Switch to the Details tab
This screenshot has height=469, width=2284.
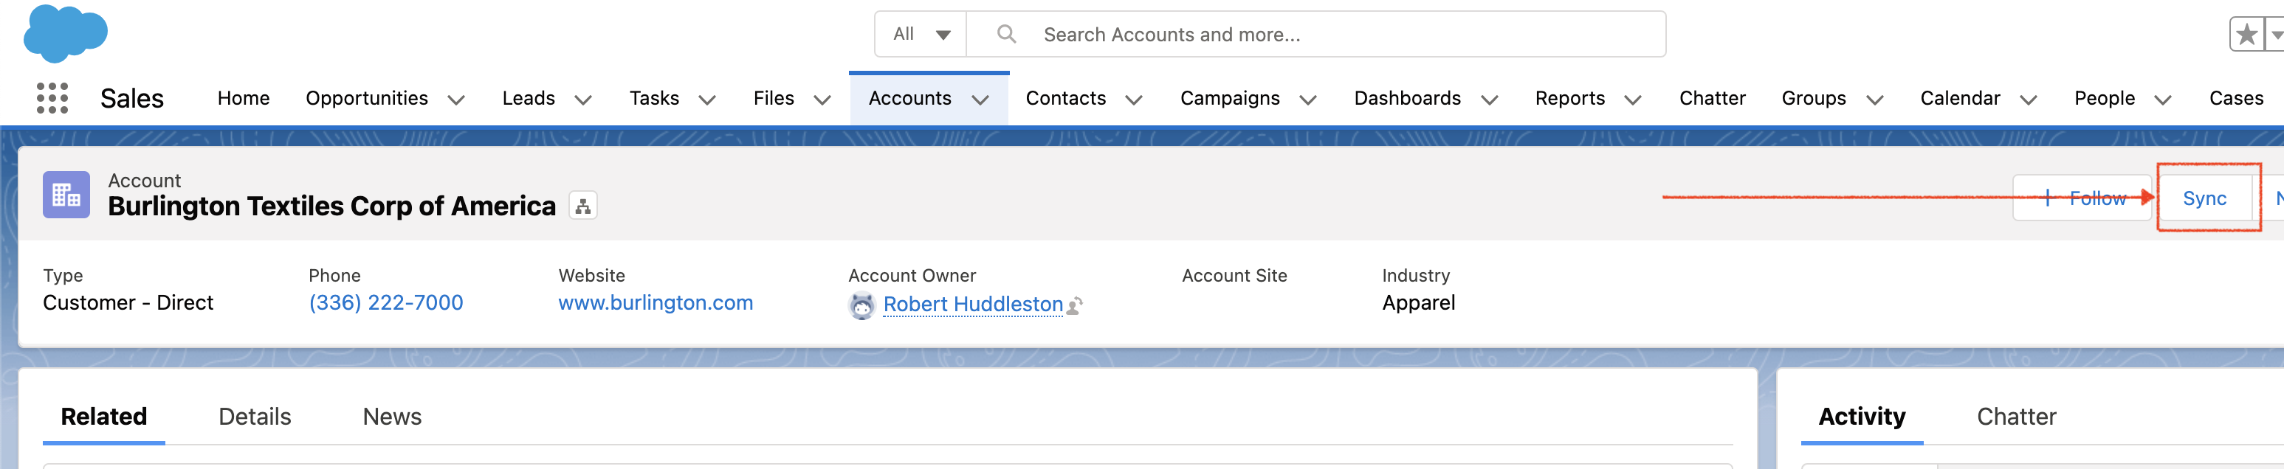pos(255,417)
